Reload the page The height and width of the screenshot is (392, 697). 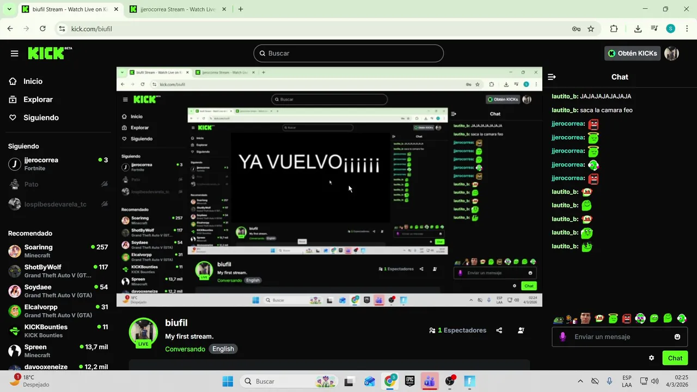42,29
